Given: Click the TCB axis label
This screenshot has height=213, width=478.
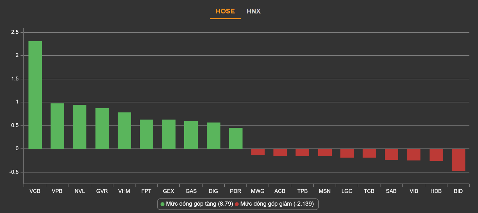Looking at the screenshot, I should (x=369, y=191).
